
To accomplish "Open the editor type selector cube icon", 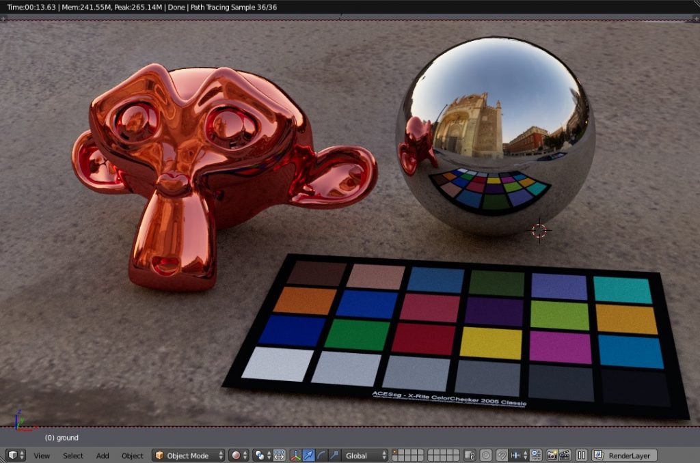I will pos(16,455).
